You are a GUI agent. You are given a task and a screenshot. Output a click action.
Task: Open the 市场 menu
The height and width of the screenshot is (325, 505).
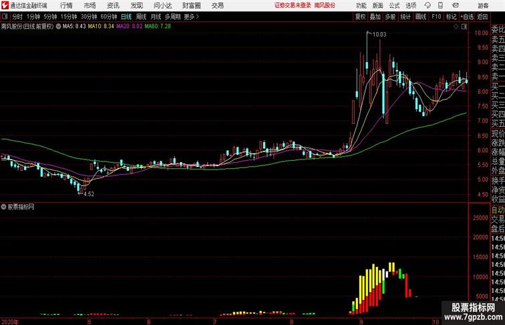coord(90,5)
